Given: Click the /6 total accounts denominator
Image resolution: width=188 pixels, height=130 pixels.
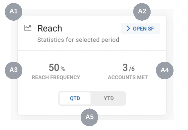Looking at the screenshot, I should [x=132, y=69].
